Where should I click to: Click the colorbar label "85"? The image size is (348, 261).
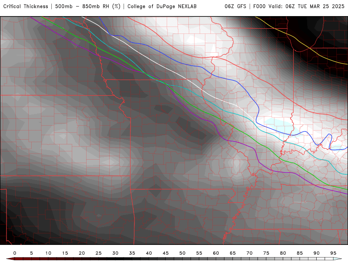(300, 253)
